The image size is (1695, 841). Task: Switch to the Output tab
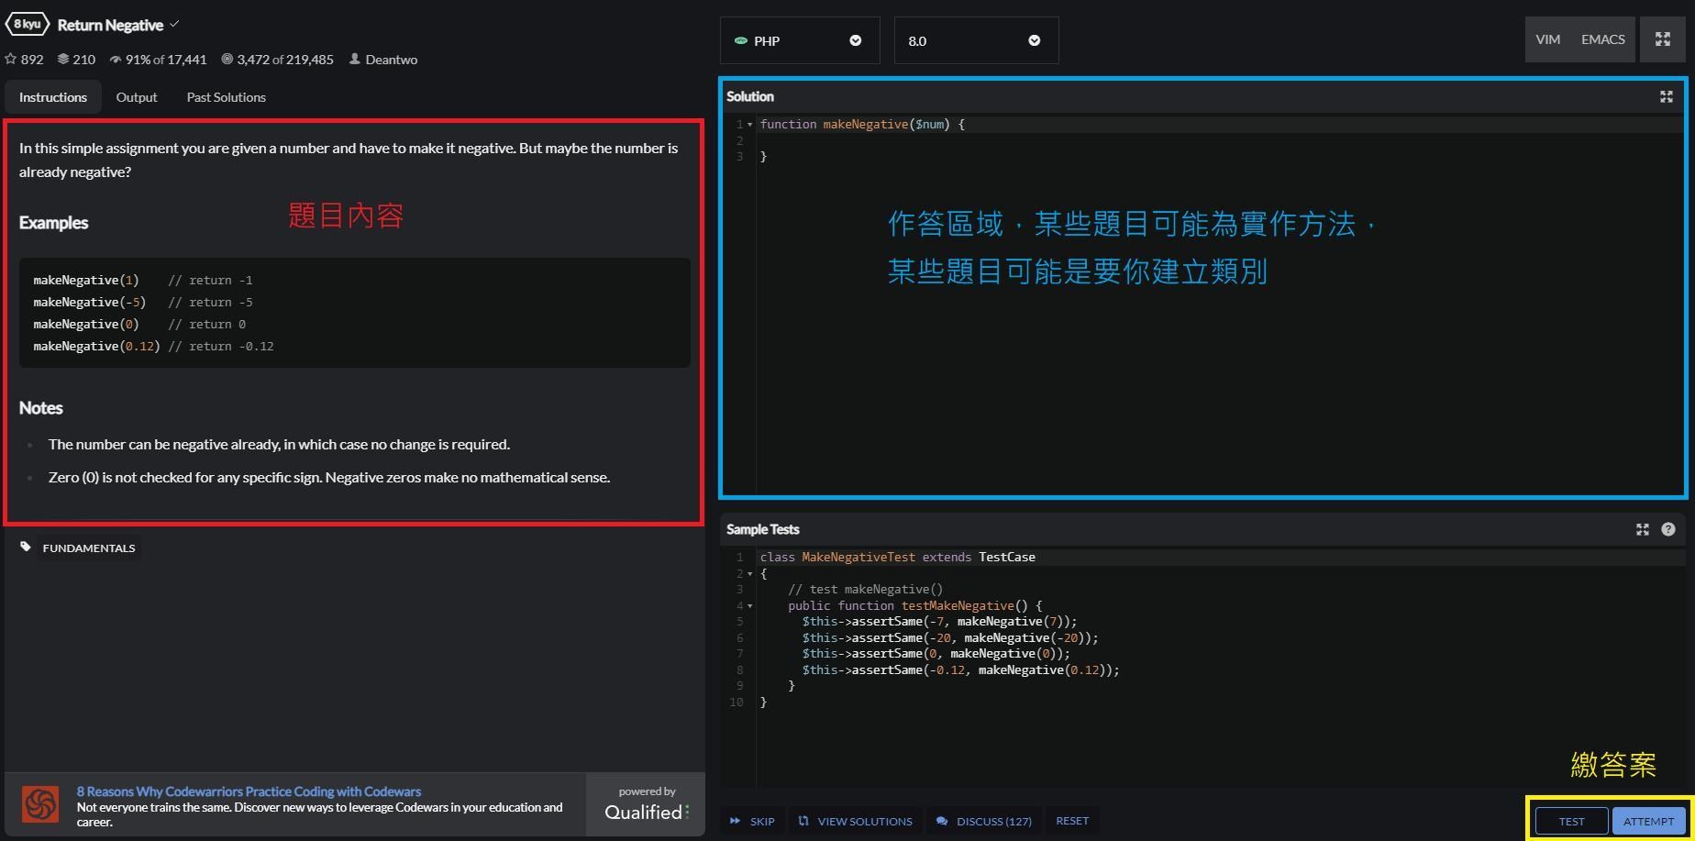click(136, 97)
